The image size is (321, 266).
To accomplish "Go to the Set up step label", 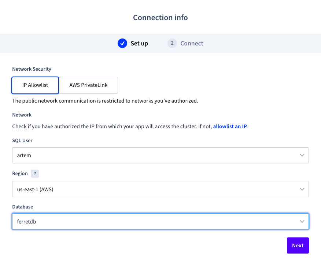I will [x=139, y=43].
